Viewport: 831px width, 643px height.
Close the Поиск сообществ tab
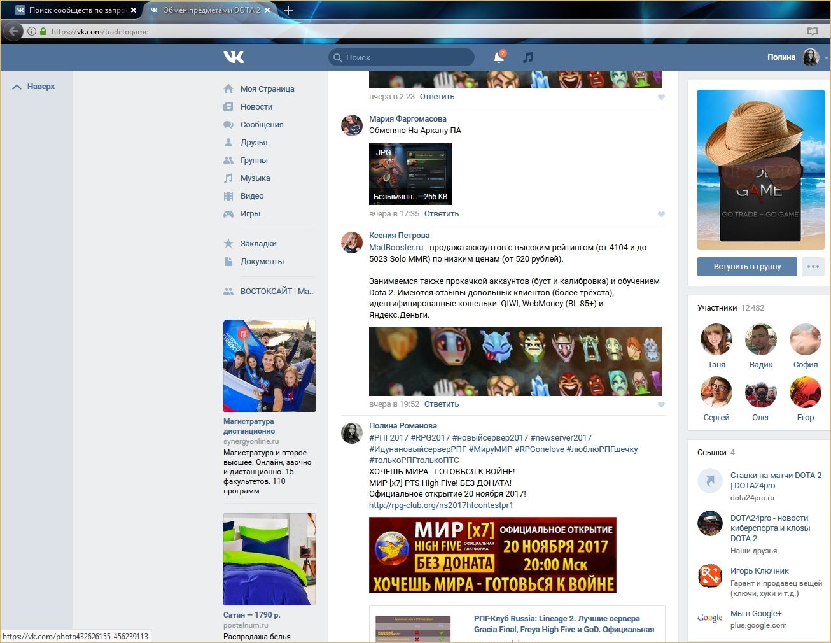pyautogui.click(x=134, y=10)
